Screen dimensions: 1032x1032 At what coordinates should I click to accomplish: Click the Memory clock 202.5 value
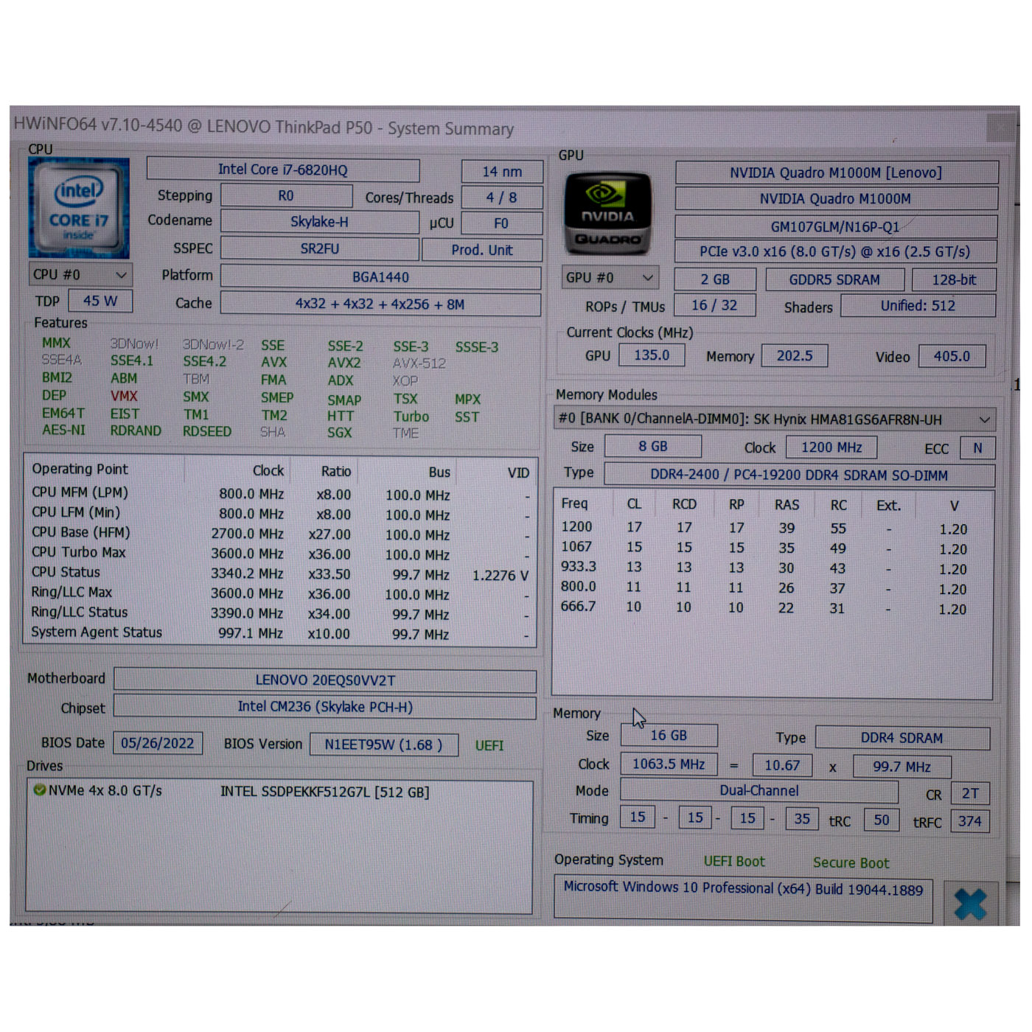click(795, 355)
